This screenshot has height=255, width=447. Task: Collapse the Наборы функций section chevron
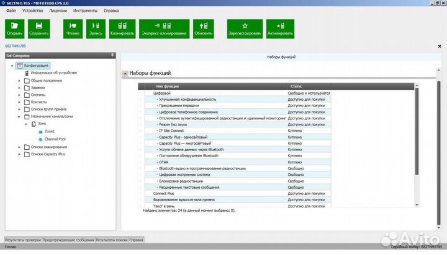(x=125, y=74)
